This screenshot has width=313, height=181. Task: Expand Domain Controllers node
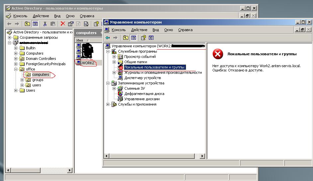coord(16,59)
